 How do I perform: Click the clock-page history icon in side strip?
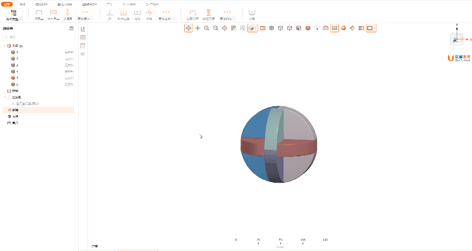(83, 46)
